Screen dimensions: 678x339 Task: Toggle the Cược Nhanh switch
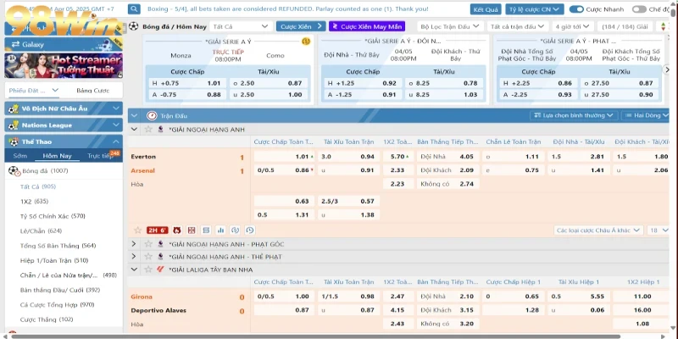576,9
